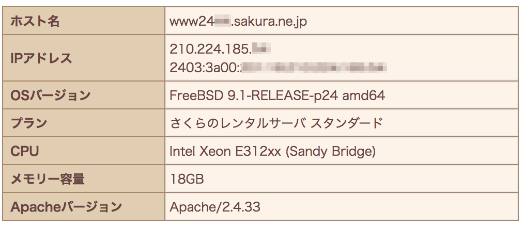Select the 210.224.185 IPv4 address text
Screen dimensions: 523x226
(x=220, y=49)
